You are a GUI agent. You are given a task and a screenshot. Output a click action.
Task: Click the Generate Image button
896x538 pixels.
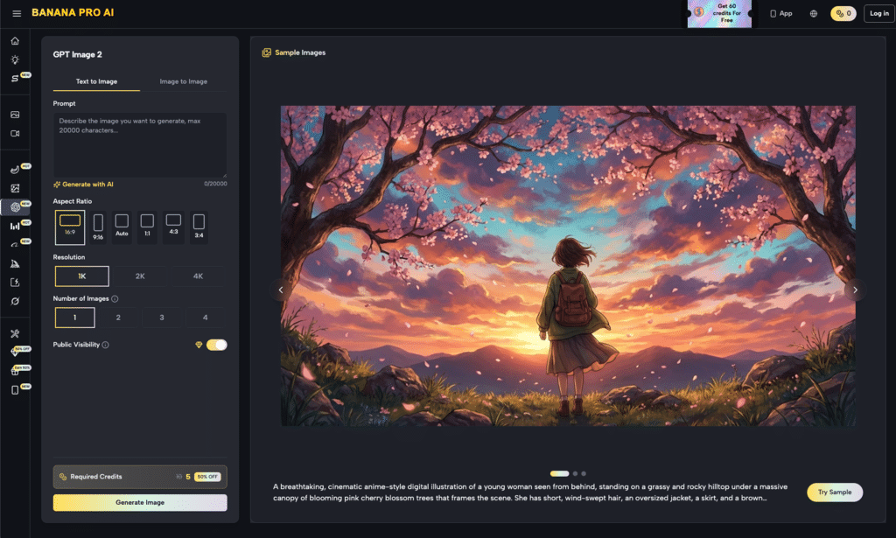(140, 502)
